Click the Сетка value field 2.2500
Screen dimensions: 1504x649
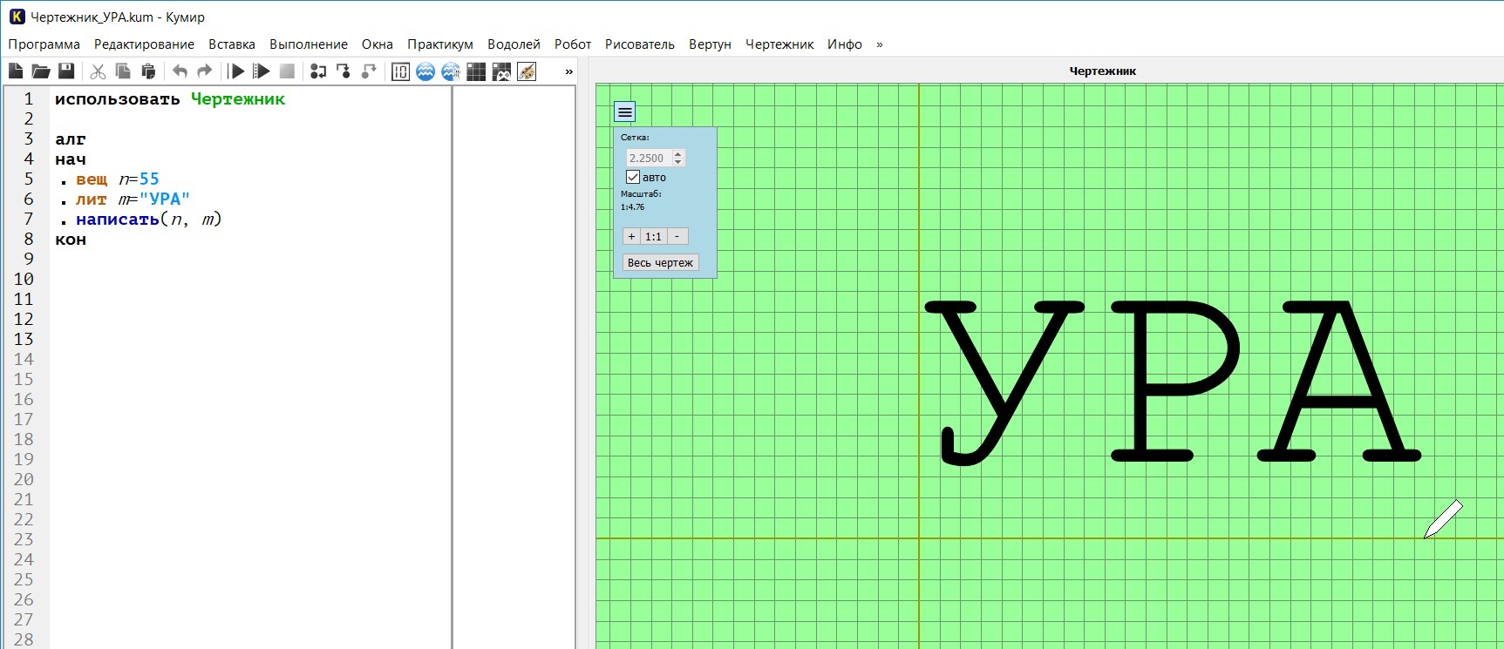(x=649, y=158)
